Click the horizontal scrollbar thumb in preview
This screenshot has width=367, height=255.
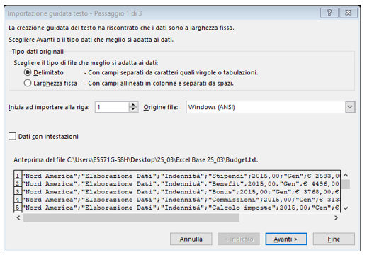coord(131,217)
